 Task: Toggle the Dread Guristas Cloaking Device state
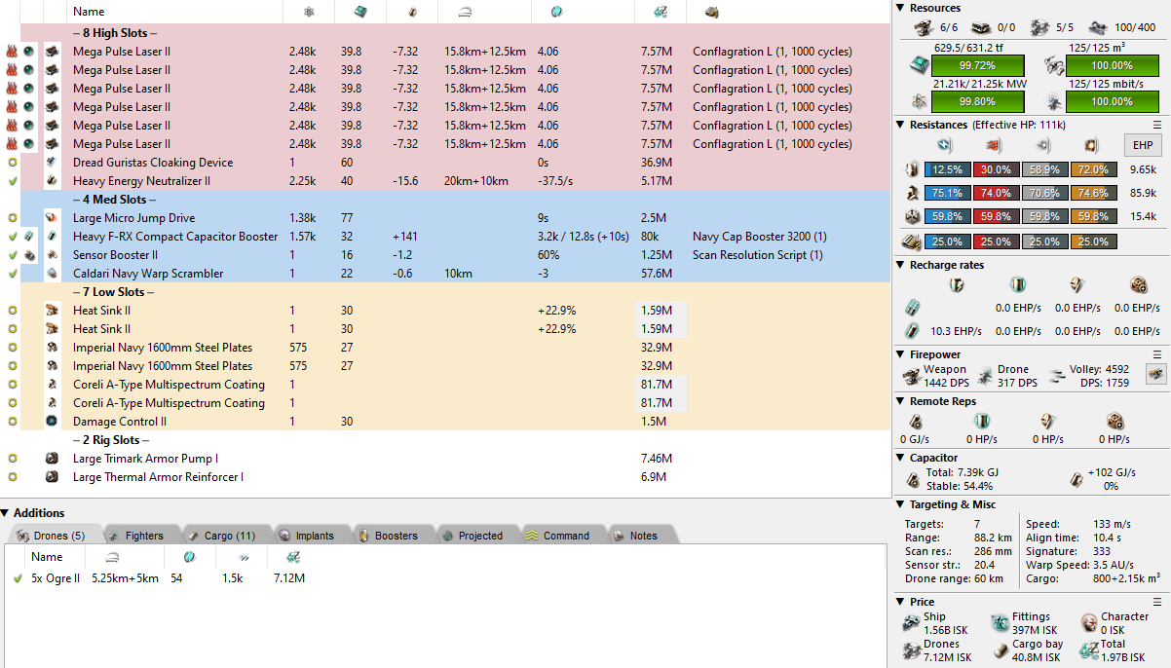click(x=13, y=163)
